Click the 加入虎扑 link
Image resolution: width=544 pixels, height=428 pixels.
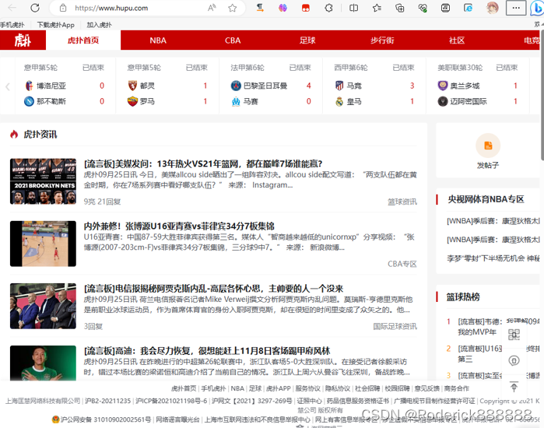pyautogui.click(x=99, y=25)
